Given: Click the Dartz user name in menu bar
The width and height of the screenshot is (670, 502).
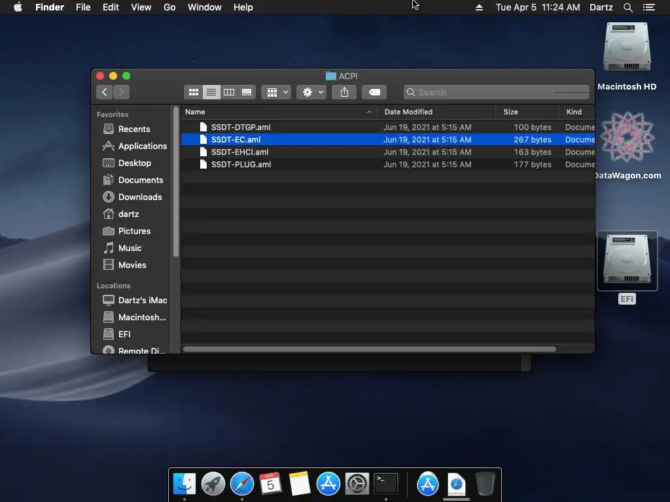Looking at the screenshot, I should point(601,7).
